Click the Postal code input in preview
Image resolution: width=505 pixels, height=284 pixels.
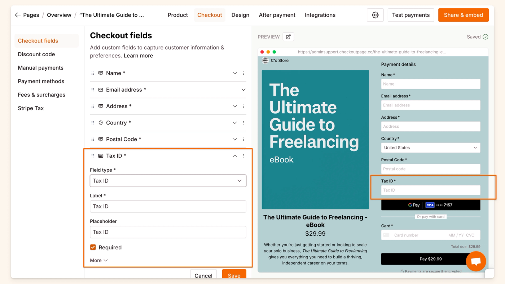431,169
